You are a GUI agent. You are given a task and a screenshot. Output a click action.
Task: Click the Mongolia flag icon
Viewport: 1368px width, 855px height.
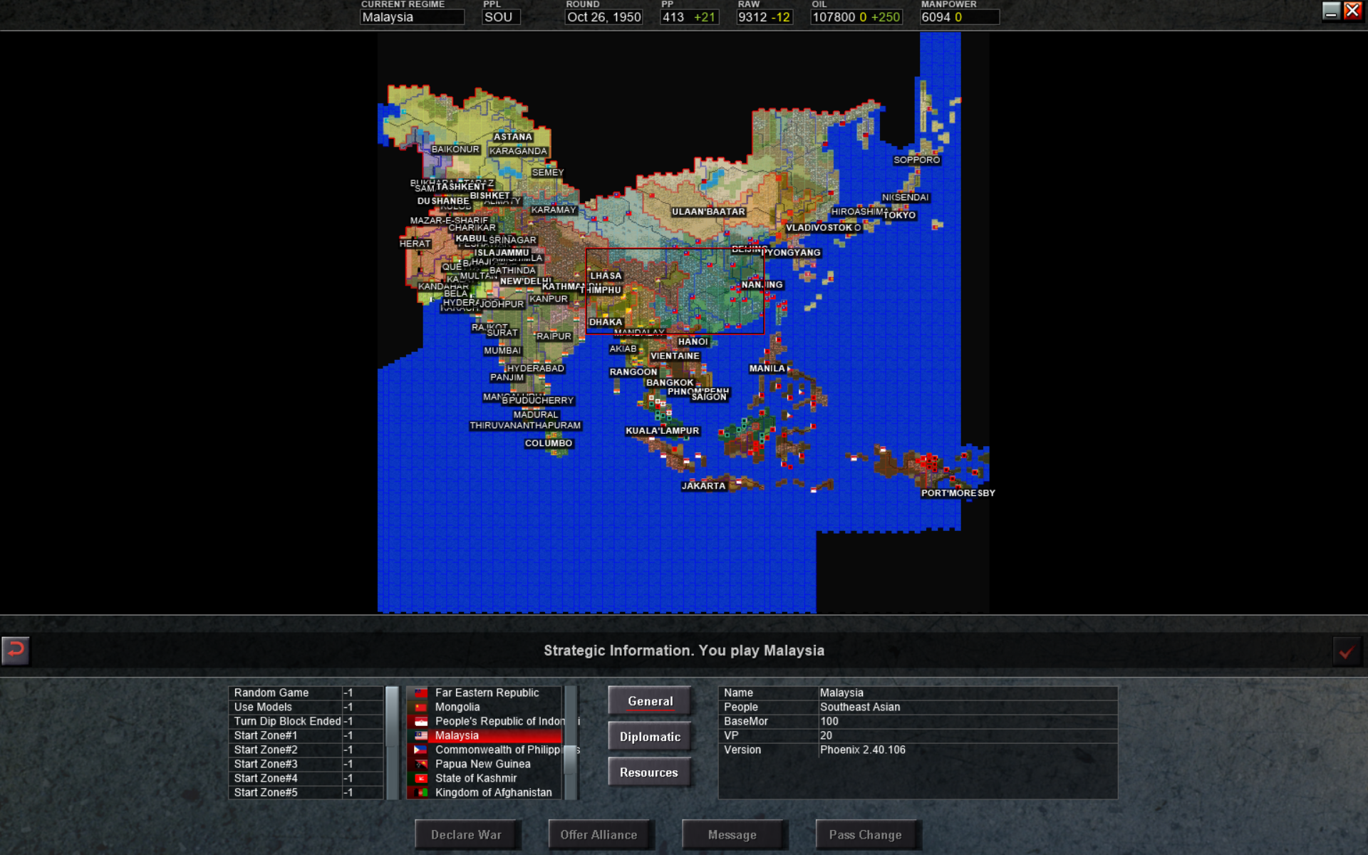[421, 707]
